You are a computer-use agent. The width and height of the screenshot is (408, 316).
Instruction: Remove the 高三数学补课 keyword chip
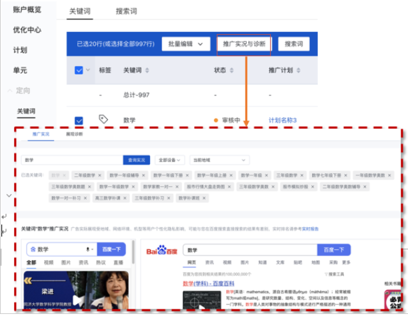[125, 198]
